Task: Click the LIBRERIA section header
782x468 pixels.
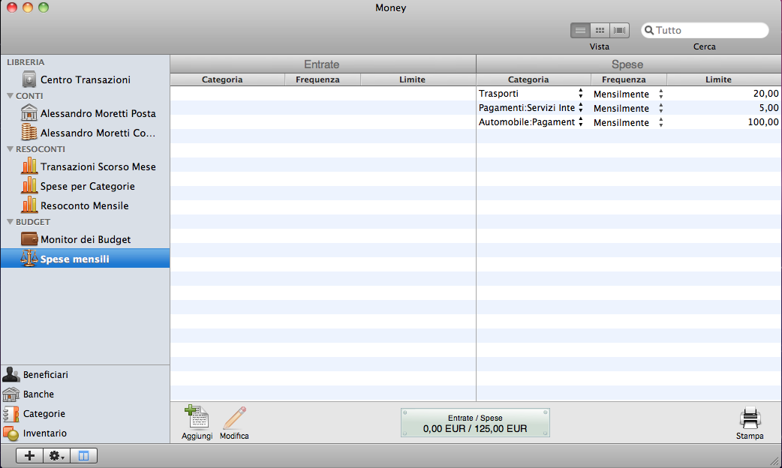Action: click(x=26, y=61)
